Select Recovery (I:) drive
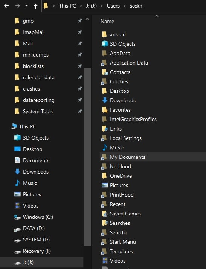 click(37, 251)
